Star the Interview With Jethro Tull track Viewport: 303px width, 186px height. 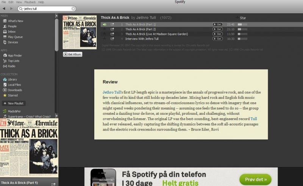[x=104, y=39]
